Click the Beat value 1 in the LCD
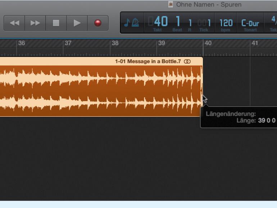 178,21
